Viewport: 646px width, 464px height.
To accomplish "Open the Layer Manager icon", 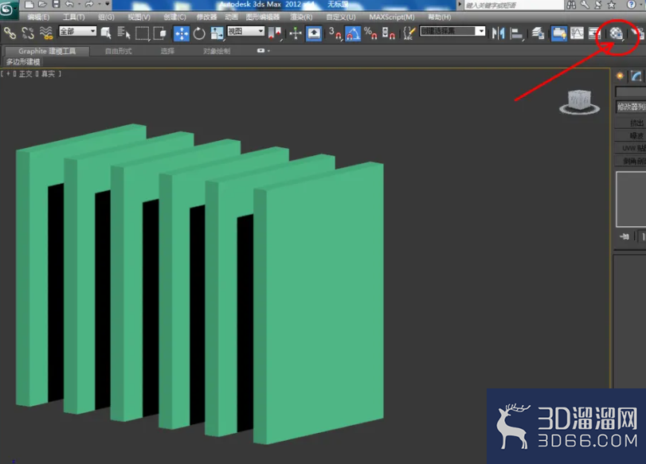I will [538, 33].
